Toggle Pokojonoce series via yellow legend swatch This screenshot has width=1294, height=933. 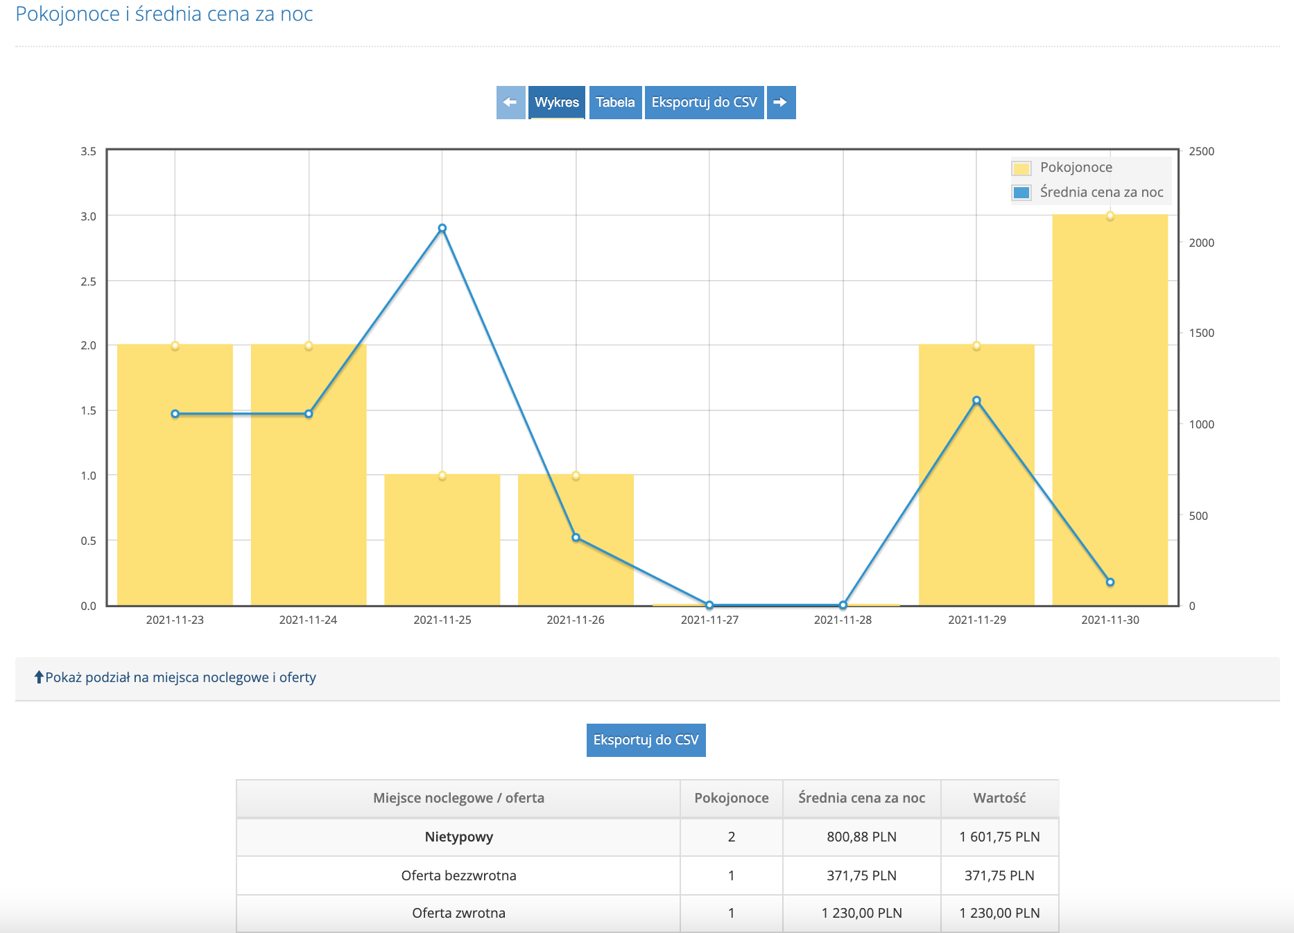click(1021, 168)
